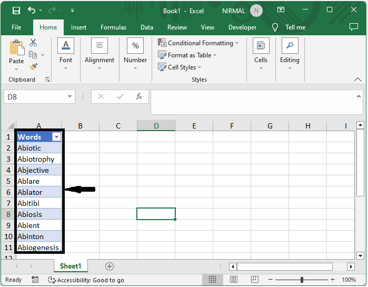The image size is (368, 287).
Task: Undo the last action
Action: pos(32,11)
